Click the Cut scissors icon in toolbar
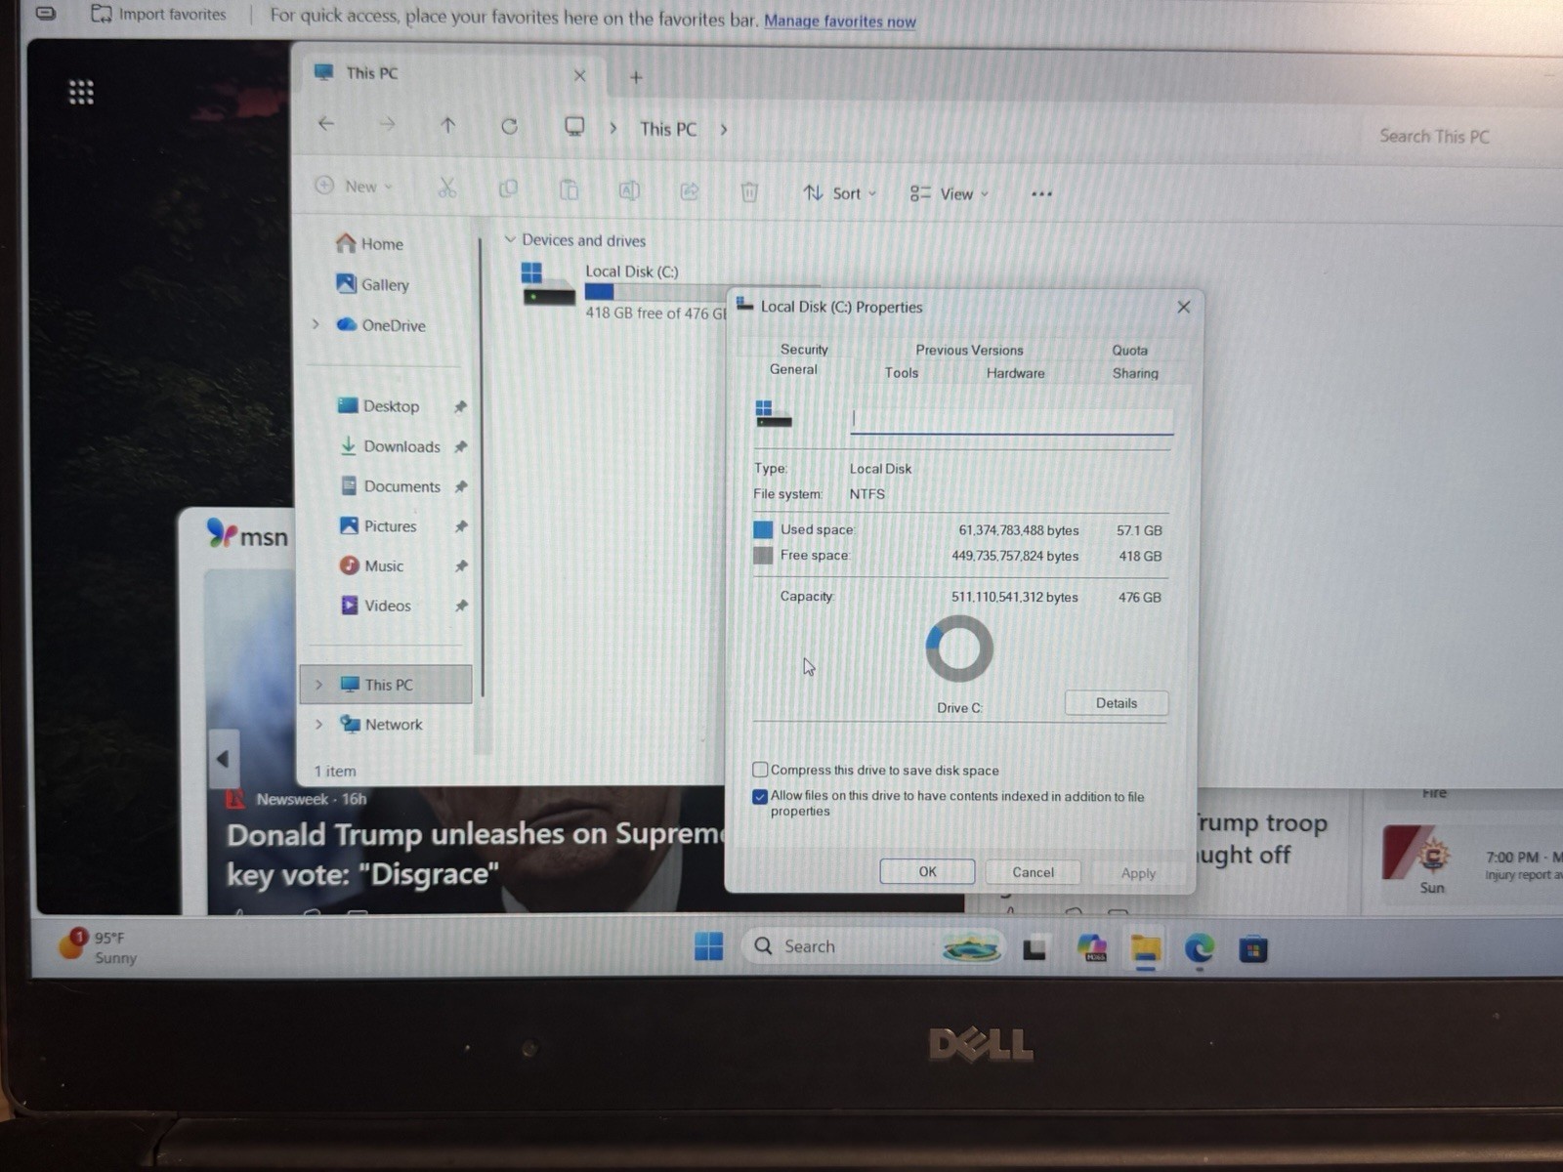1563x1172 pixels. click(447, 188)
